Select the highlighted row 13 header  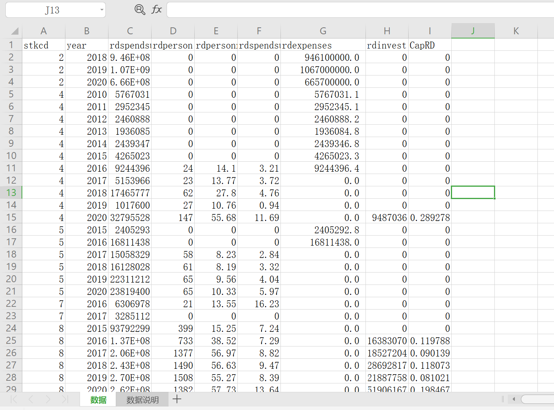pos(11,192)
